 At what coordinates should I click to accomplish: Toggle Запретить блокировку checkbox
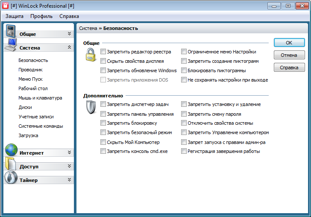coord(103,123)
